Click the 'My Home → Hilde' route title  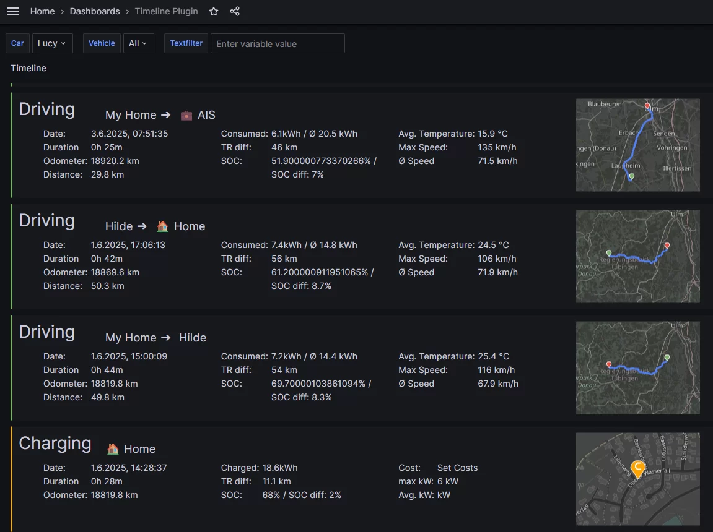[155, 338]
